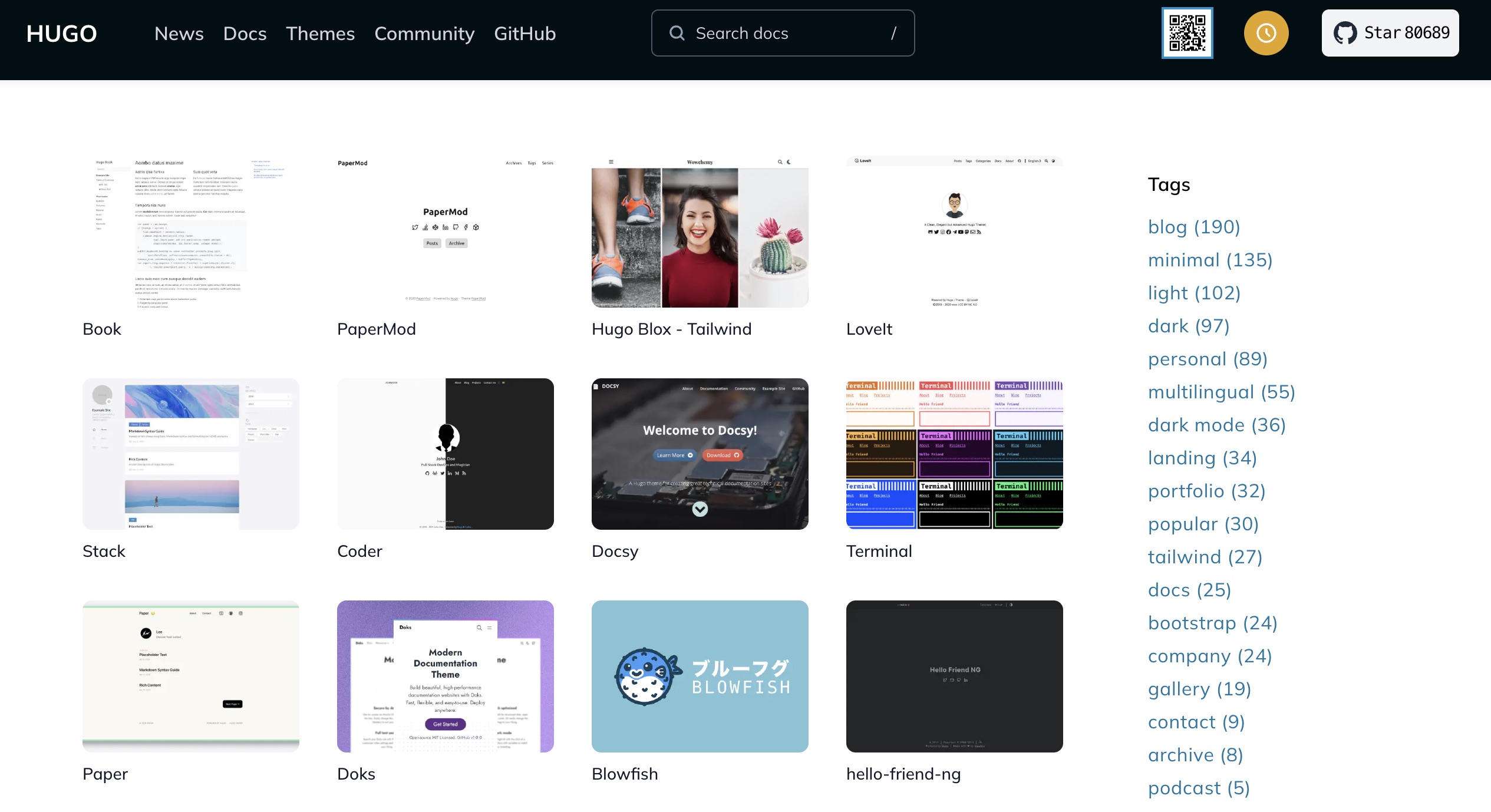Viewport: 1491px width, 812px height.
Task: Click the Coder theme title
Action: click(359, 551)
